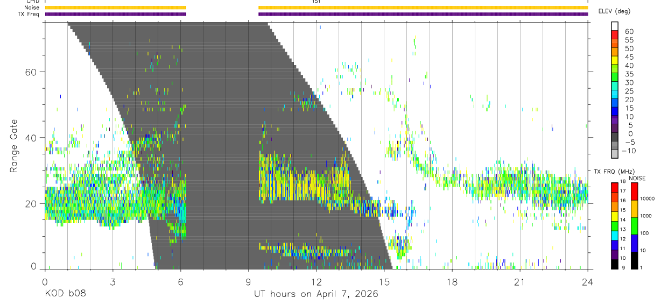Click the 'KOD b08' radar label

(65, 294)
